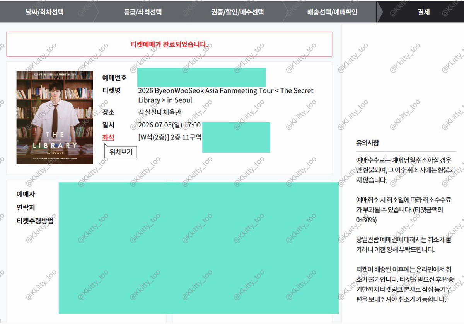Click date text 2026.07.05(일) 17:00
The image size is (464, 324).
pyautogui.click(x=169, y=125)
